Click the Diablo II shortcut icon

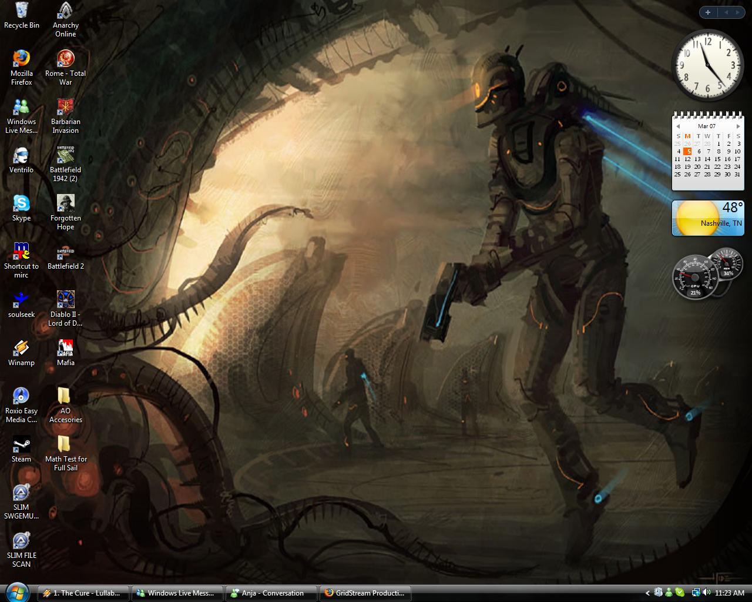(x=65, y=300)
